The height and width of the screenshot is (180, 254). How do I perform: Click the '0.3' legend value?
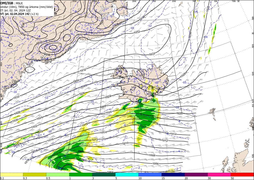[x=25, y=178]
